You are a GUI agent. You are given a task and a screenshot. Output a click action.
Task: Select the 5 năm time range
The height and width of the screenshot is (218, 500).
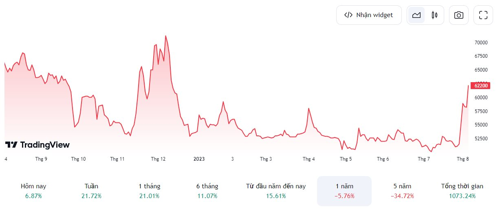(402, 191)
